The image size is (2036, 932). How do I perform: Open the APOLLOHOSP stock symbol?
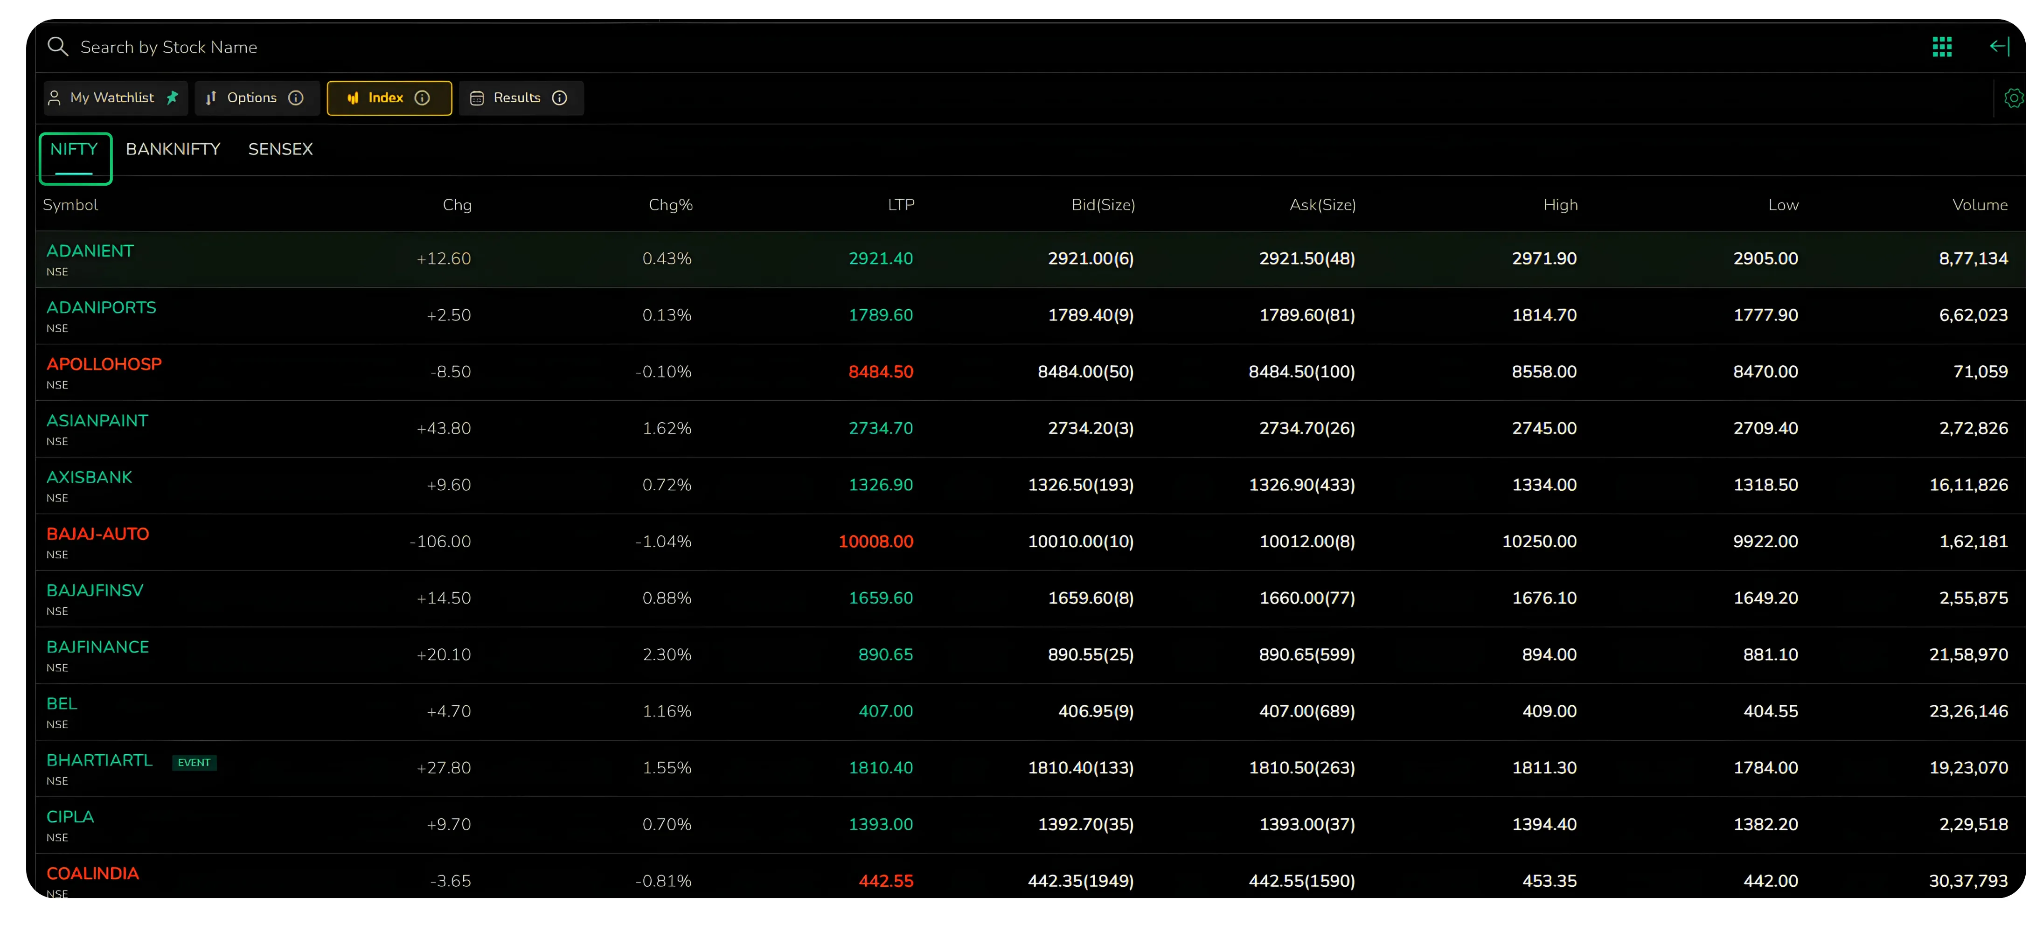click(x=104, y=364)
